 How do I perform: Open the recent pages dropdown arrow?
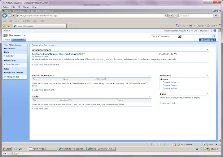coord(13,16)
